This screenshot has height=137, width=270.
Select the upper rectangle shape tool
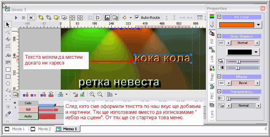click(x=8, y=70)
